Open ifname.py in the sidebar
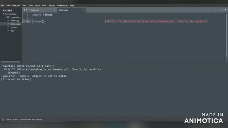This screenshot has width=228, height=128. tap(15, 21)
